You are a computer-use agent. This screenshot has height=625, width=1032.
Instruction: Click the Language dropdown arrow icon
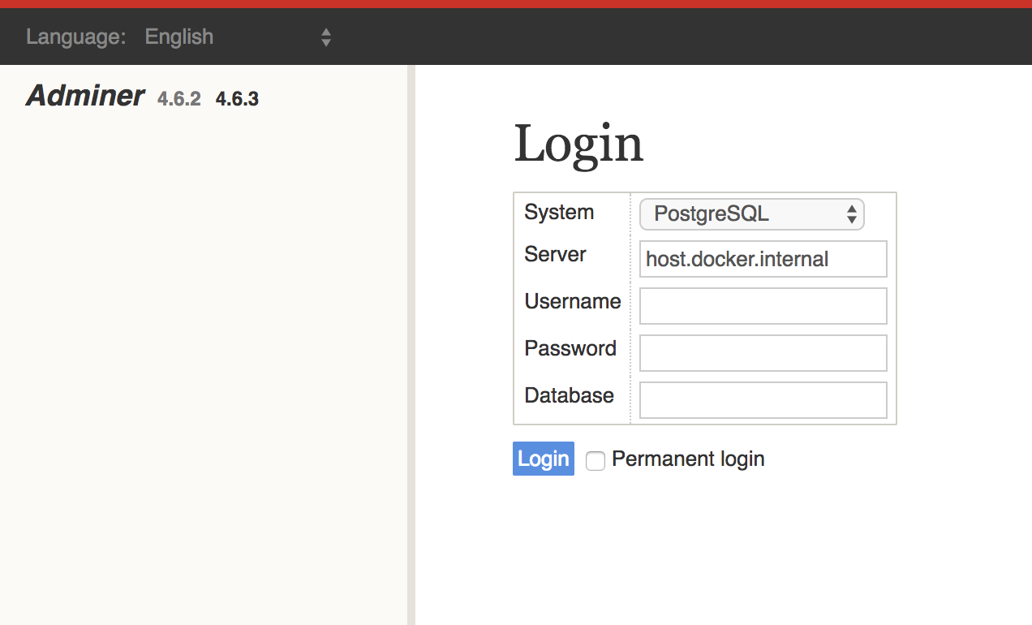click(x=325, y=37)
